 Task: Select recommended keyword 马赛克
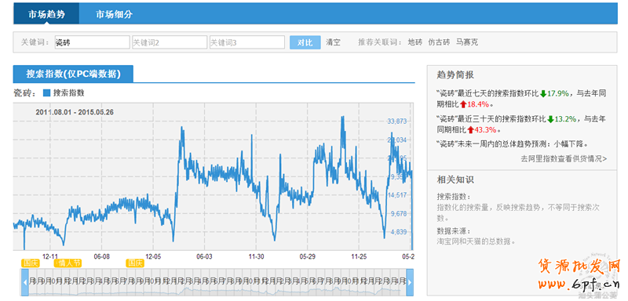pyautogui.click(x=467, y=42)
